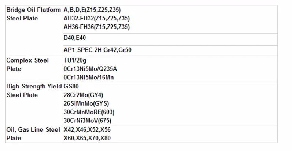Click the Oil, Gas Line Steel Plate cell
Screen dimensions: 292x151
tap(34, 134)
